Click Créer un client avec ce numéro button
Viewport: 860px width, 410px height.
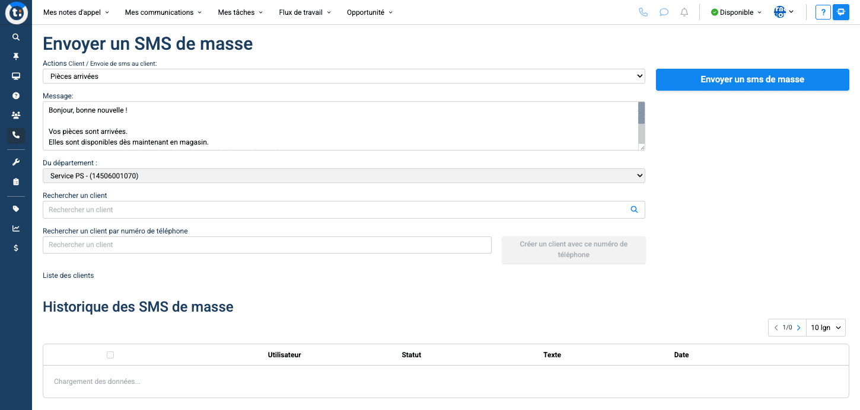(x=574, y=249)
